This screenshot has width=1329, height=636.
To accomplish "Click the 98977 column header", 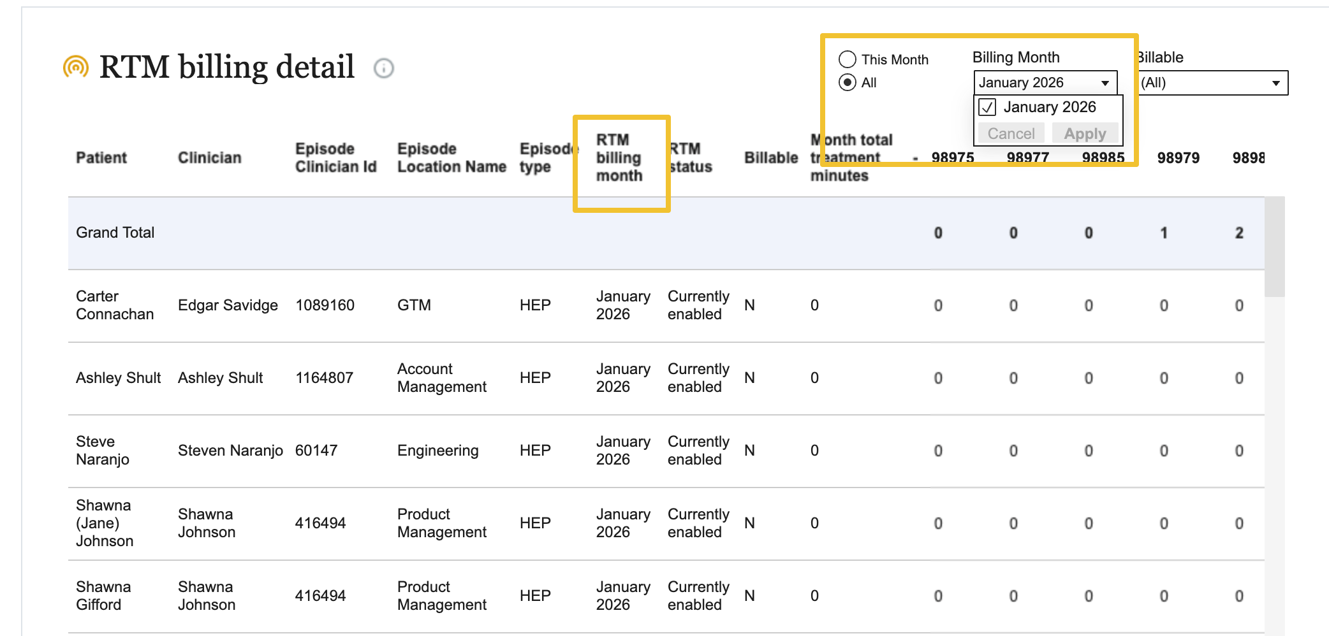I will pos(1028,157).
